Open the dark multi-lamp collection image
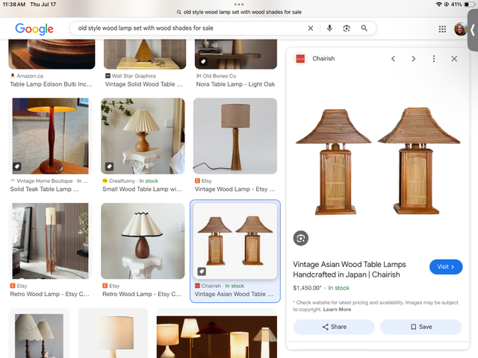The width and height of the screenshot is (478, 358). (x=217, y=337)
